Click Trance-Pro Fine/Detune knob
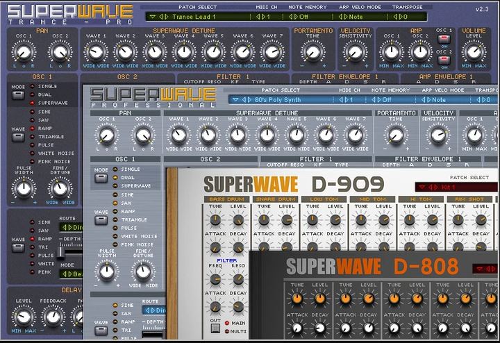Viewport: 500px width, 343px height. [x=60, y=188]
